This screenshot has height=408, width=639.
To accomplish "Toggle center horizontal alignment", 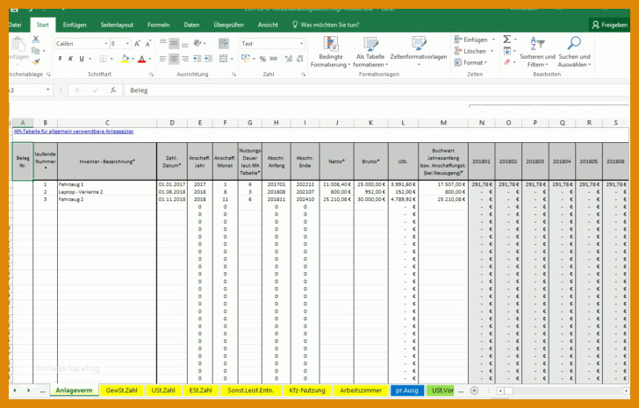I will point(174,59).
